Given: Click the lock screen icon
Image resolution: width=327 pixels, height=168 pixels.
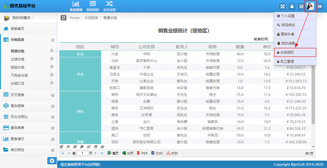Looking at the screenshot, I should pyautogui.click(x=292, y=6).
